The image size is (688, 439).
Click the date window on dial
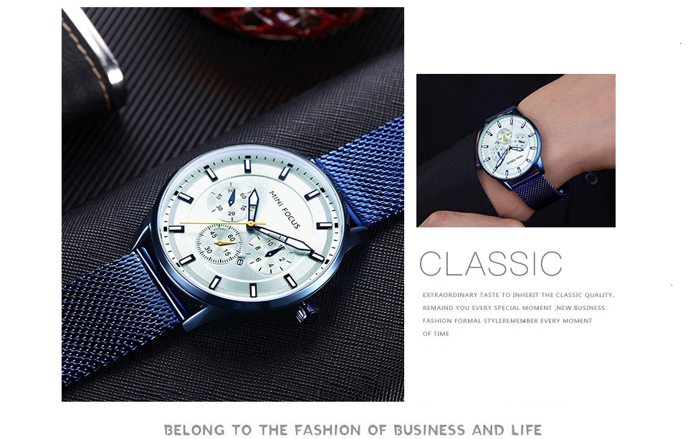[x=240, y=262]
